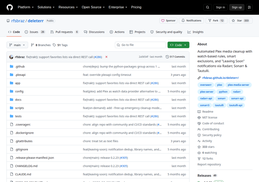Click the .github folder icon
The height and width of the screenshot is (182, 259).
tap(11, 66)
